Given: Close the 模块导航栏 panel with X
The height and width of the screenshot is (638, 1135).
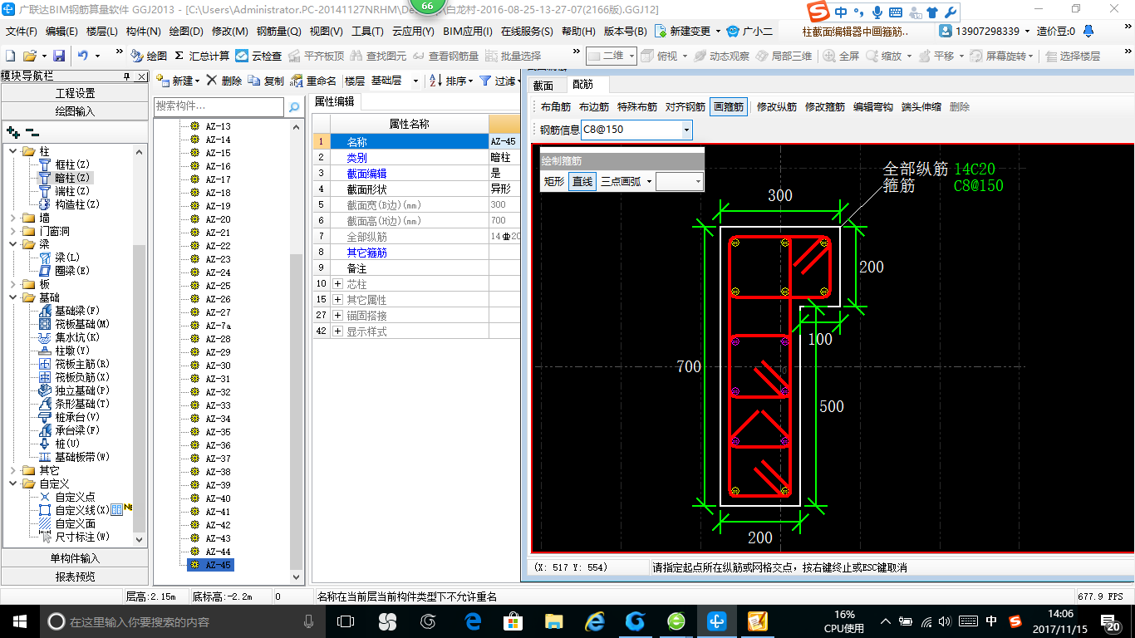Looking at the screenshot, I should click(x=141, y=76).
